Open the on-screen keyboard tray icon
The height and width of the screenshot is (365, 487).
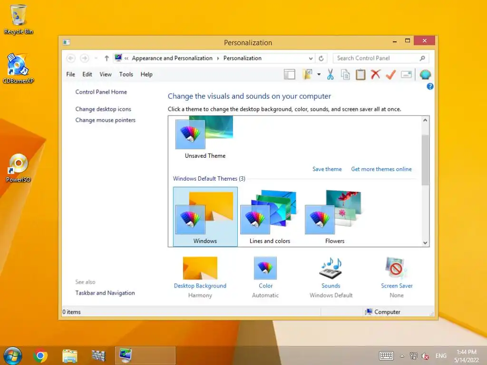(x=386, y=355)
